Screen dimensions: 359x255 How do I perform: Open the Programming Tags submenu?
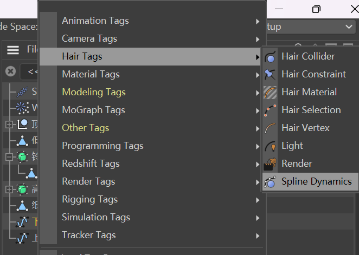coord(150,146)
